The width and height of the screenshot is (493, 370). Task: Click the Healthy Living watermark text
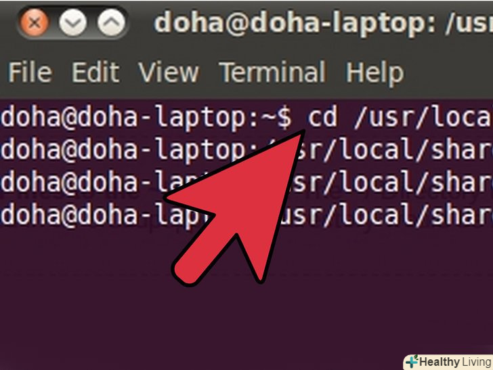click(x=456, y=362)
